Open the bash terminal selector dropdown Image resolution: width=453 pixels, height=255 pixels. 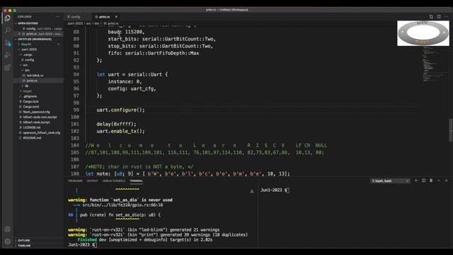[390, 181]
